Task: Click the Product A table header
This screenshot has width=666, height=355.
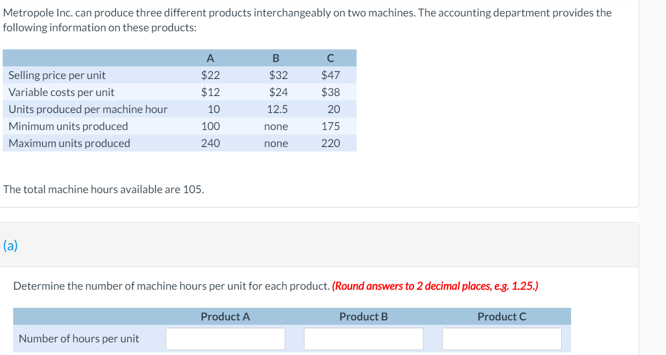Action: [225, 317]
